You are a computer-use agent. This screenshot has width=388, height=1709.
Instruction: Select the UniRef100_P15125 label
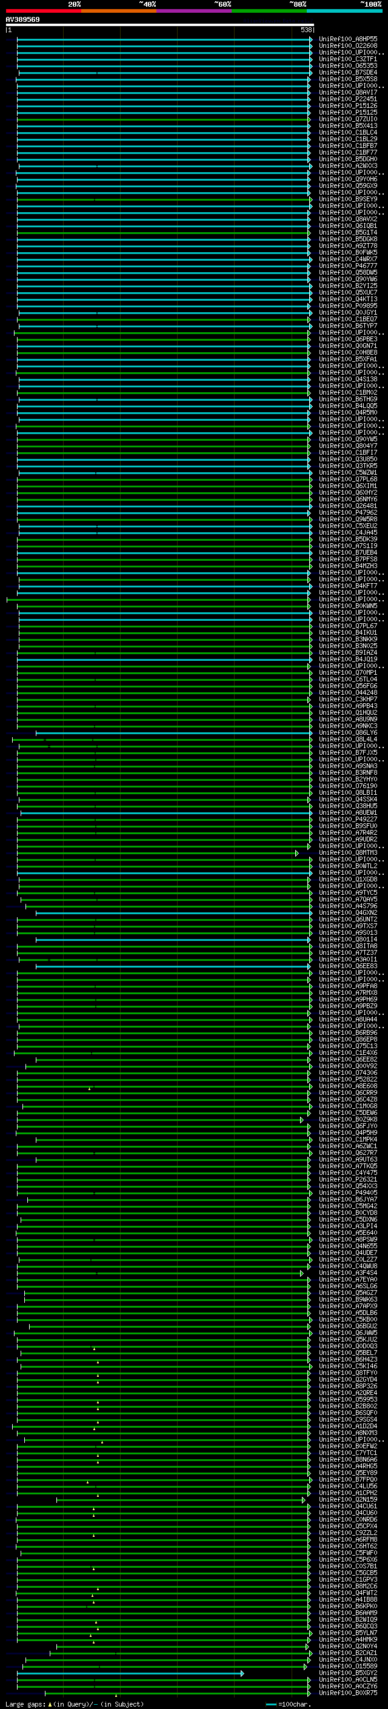pyautogui.click(x=348, y=112)
